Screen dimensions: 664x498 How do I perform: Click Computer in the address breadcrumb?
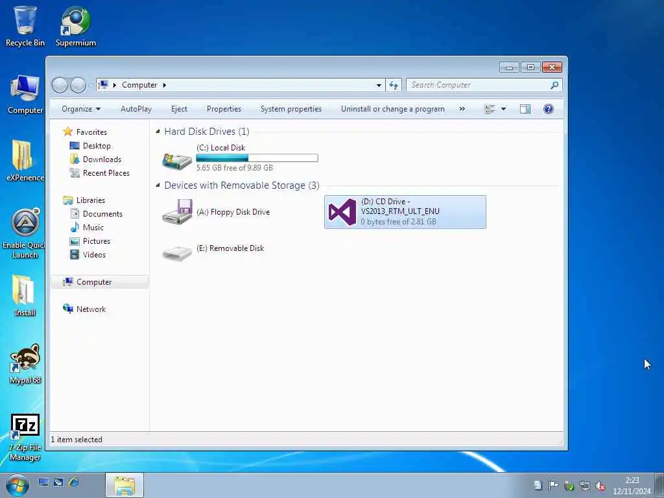[139, 85]
